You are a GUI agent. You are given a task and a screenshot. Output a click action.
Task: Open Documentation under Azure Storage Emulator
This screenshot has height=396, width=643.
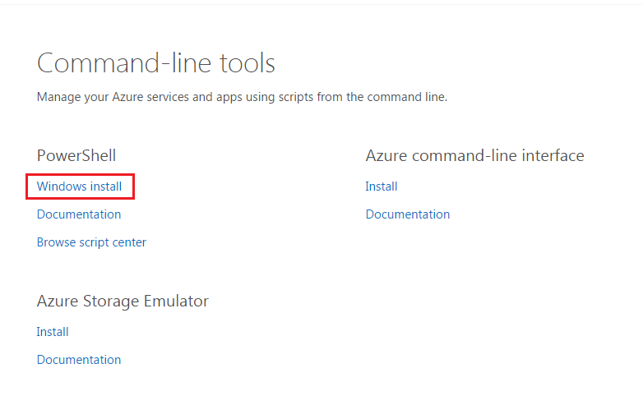[79, 360]
